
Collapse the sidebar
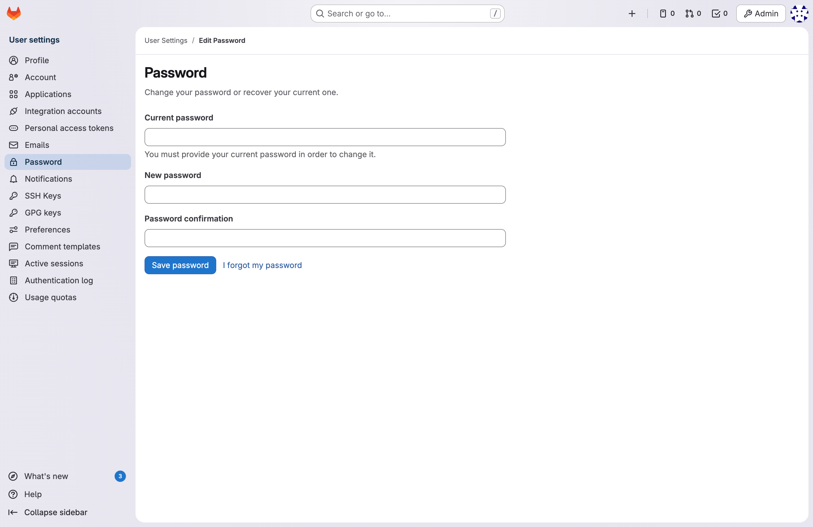(x=55, y=512)
